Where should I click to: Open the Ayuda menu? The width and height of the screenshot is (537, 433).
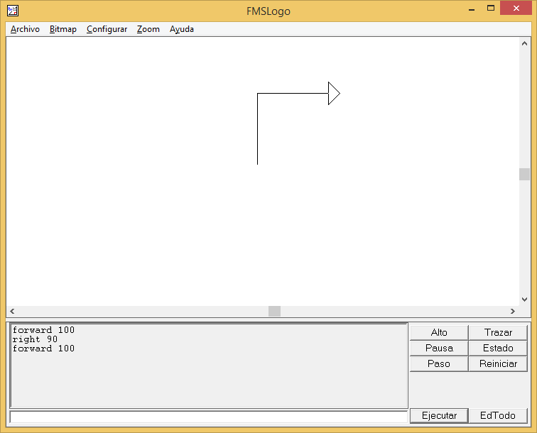[x=182, y=29]
